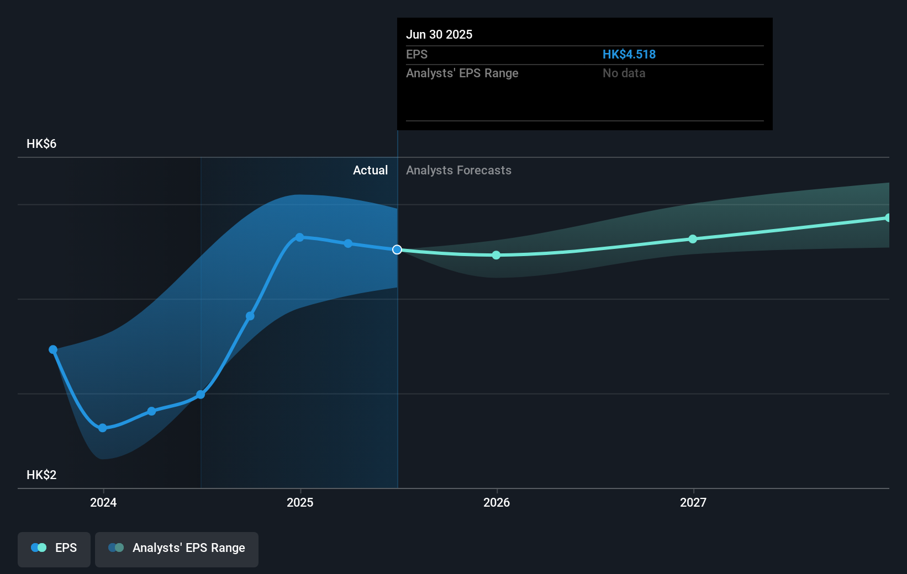Click the rightmost end of the forecast line
This screenshot has width=907, height=574.
888,217
